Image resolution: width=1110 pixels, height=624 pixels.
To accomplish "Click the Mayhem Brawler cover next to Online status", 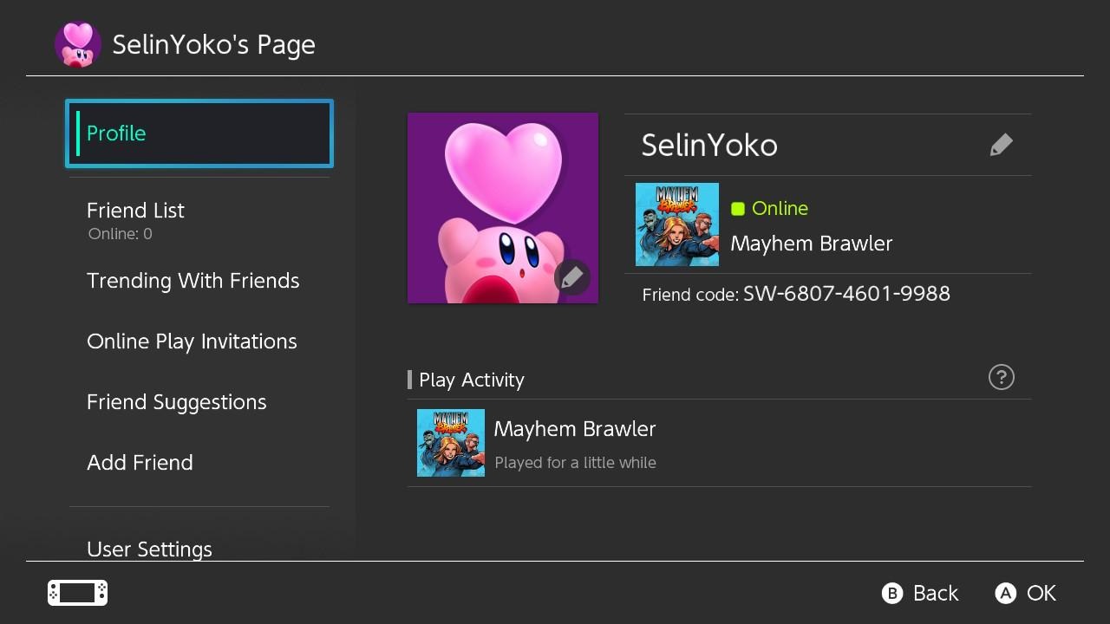I will click(x=677, y=224).
